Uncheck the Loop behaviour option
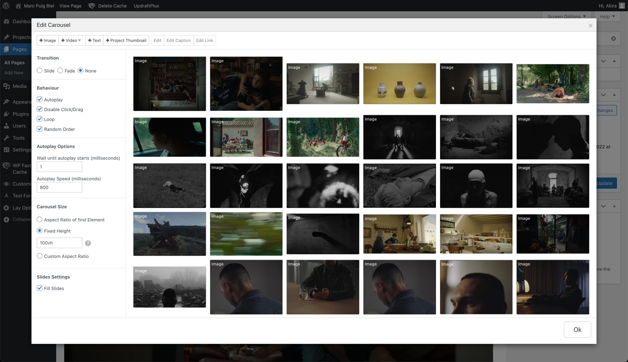 click(39, 119)
